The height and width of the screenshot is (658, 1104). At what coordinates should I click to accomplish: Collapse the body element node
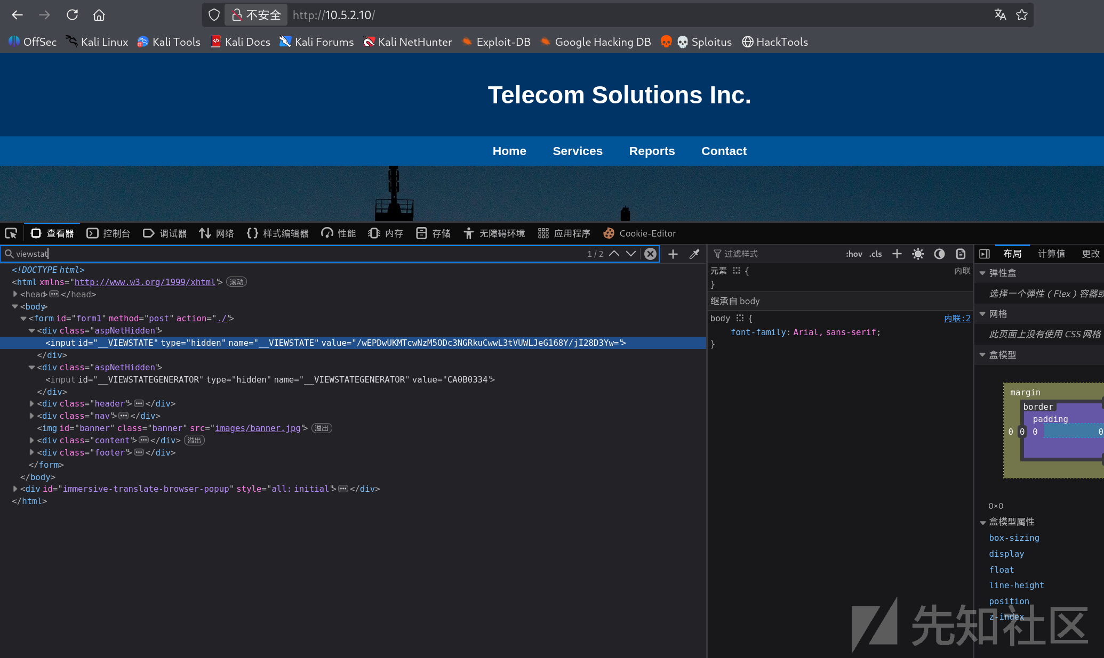pos(15,306)
